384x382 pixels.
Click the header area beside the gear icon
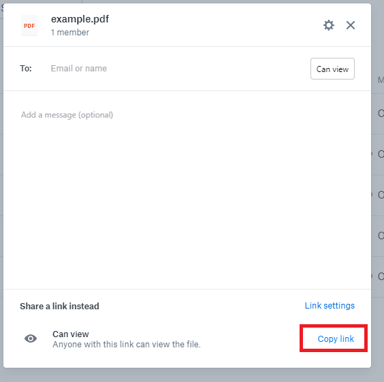tap(216, 25)
